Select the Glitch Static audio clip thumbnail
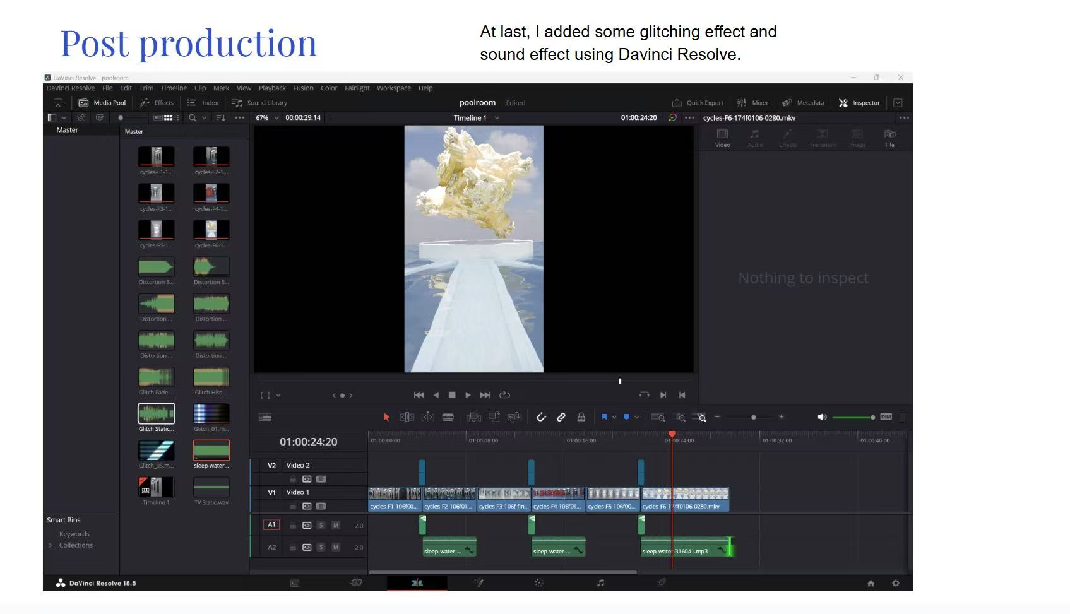Viewport: 1070px width, 614px height. [x=156, y=414]
